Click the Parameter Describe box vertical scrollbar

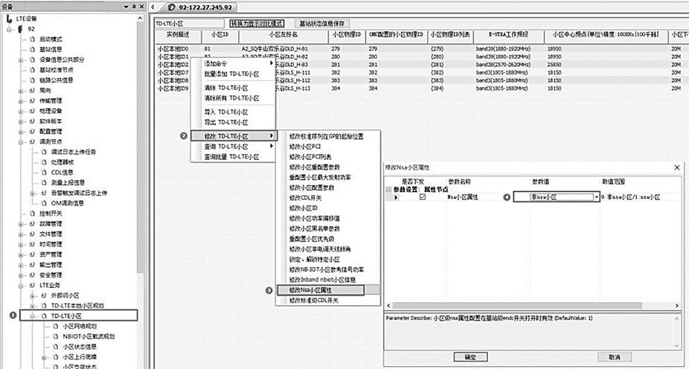(678, 331)
